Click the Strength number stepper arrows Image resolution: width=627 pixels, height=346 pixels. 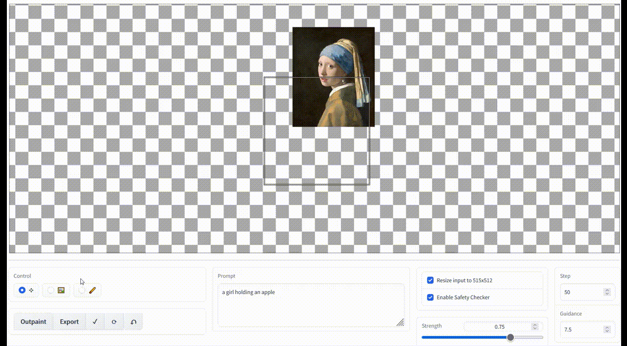tap(535, 326)
